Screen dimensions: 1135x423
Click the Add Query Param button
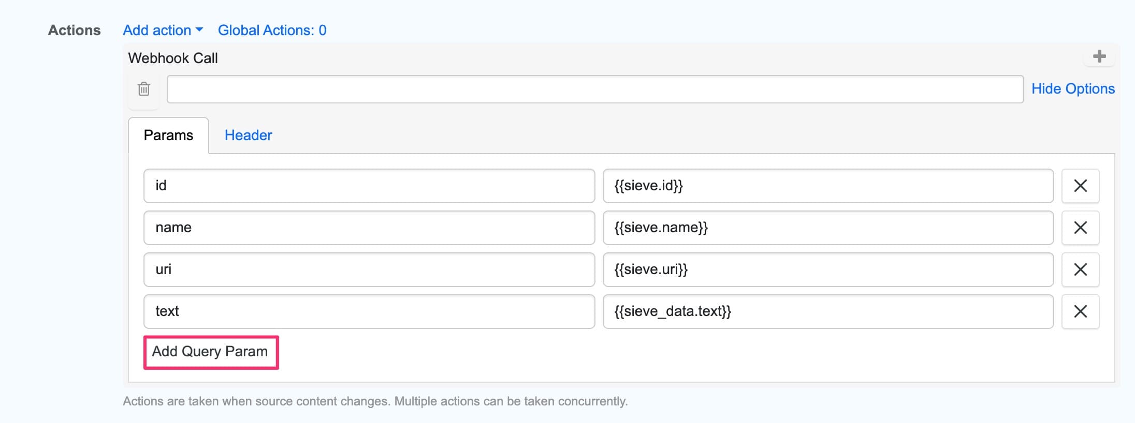(210, 352)
